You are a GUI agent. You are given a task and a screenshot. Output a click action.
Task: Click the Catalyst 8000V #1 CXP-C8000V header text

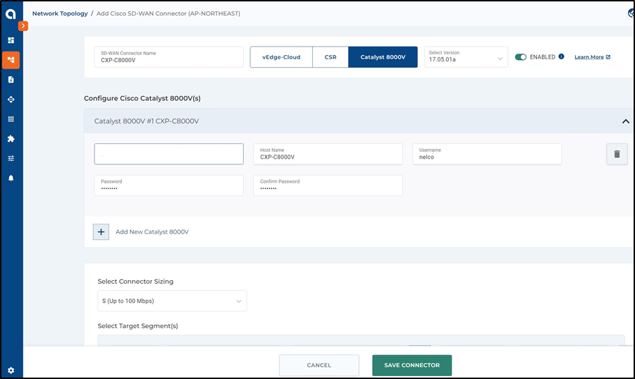pyautogui.click(x=147, y=121)
